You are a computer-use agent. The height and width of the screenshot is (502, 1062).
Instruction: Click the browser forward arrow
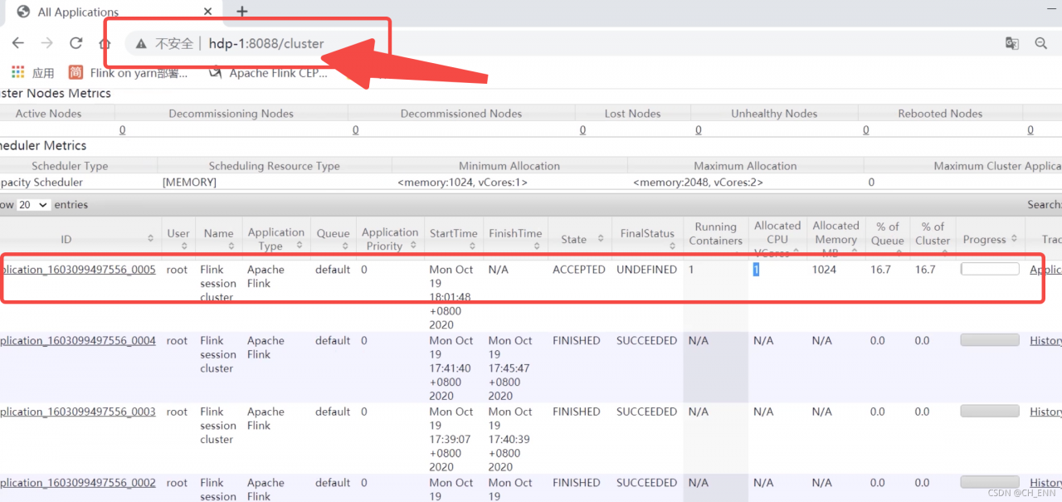pyautogui.click(x=47, y=43)
